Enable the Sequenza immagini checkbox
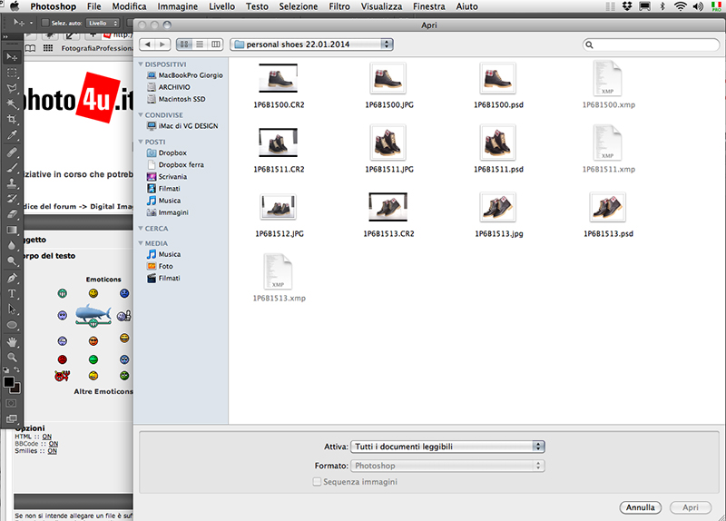This screenshot has height=521, width=726. pos(317,482)
